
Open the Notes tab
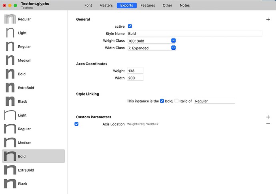point(185,5)
